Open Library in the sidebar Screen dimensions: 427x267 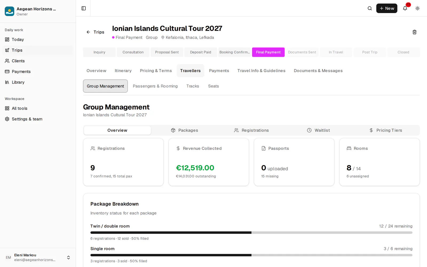pos(38,82)
